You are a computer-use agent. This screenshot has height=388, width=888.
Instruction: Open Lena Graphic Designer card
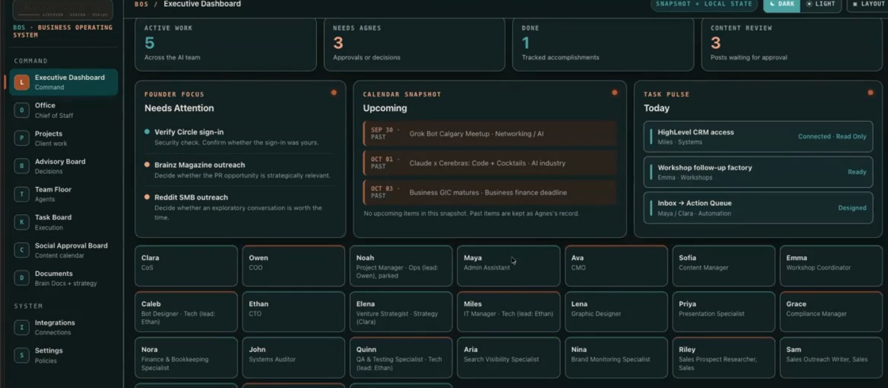(616, 311)
